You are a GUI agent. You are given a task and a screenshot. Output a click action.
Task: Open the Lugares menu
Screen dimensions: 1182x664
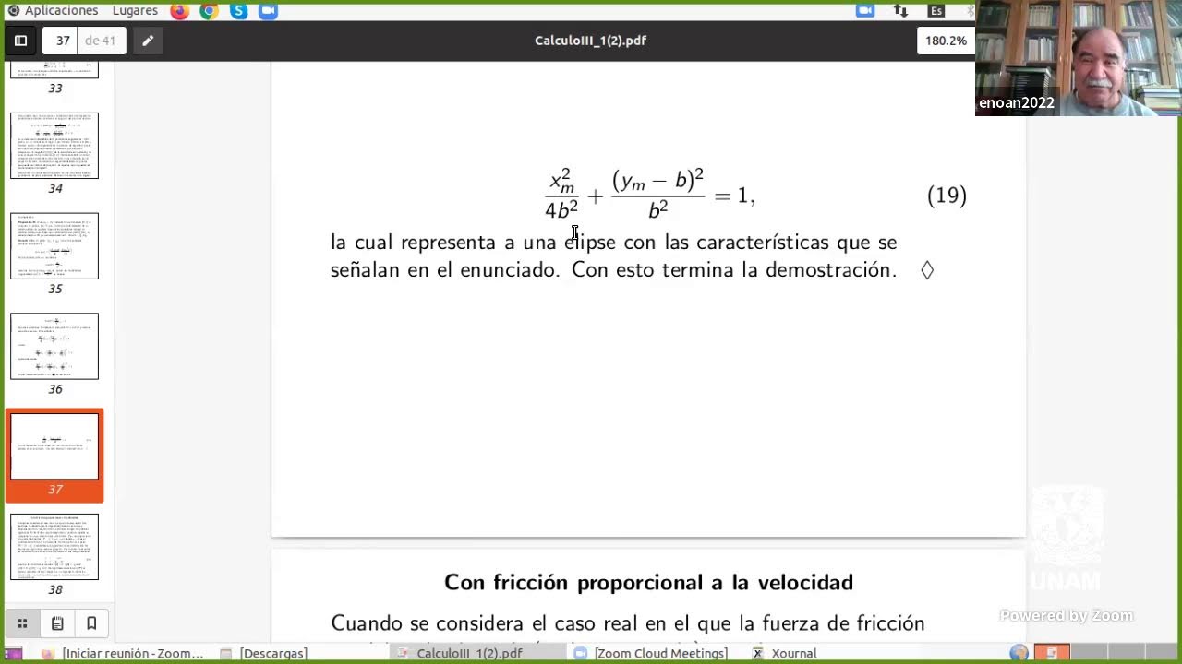pos(135,10)
